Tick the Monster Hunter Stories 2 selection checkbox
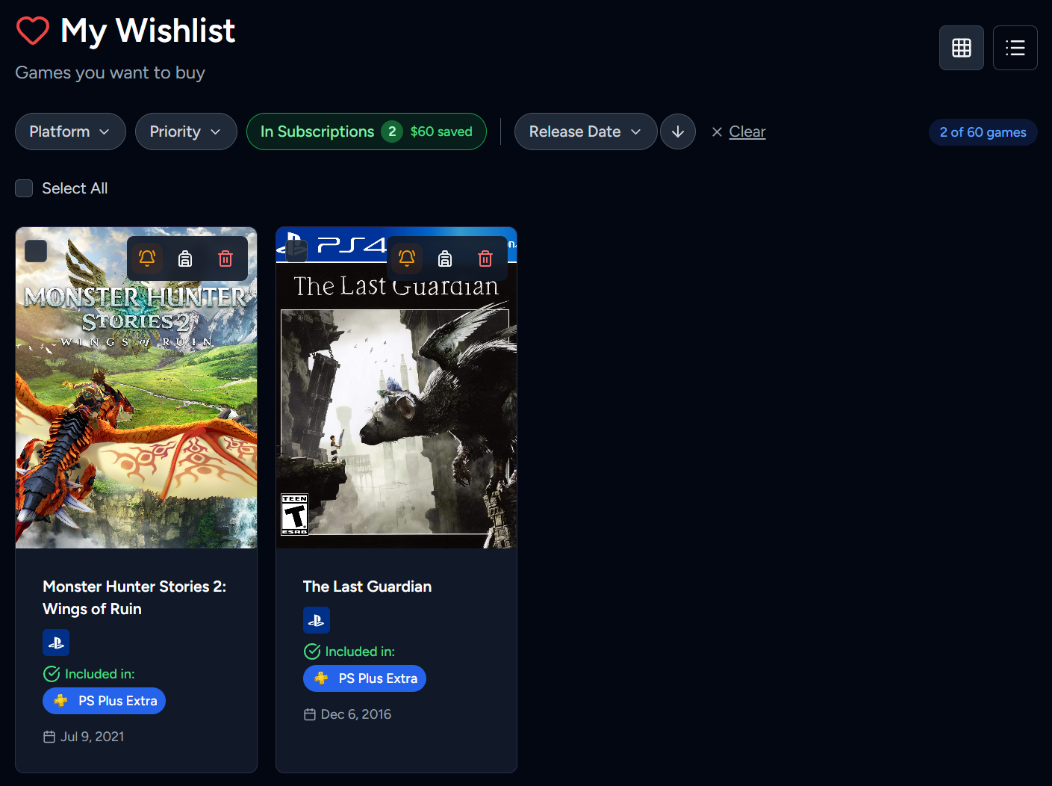 (x=36, y=251)
